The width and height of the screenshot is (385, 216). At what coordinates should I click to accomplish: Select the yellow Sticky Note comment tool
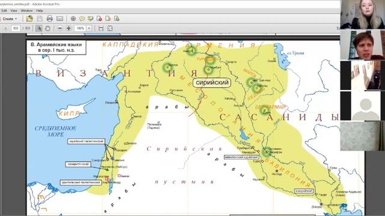(82, 19)
